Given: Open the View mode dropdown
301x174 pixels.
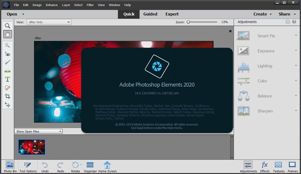Looking at the screenshot, I should click(x=49, y=22).
